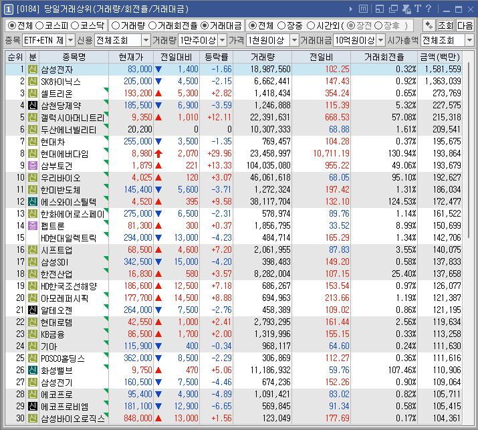The height and width of the screenshot is (430, 478).
Task: Select stock 아모레퍼시픽 in list
Action: pyautogui.click(x=64, y=298)
